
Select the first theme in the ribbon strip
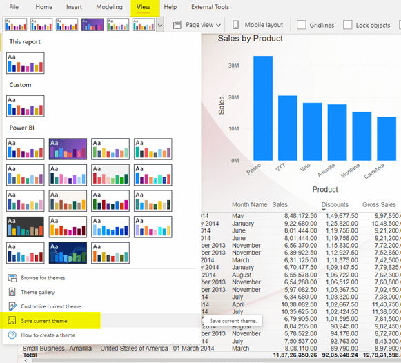coord(16,25)
